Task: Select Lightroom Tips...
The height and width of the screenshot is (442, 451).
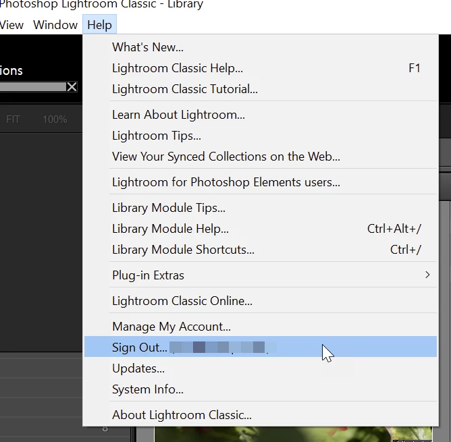Action: (261, 136)
